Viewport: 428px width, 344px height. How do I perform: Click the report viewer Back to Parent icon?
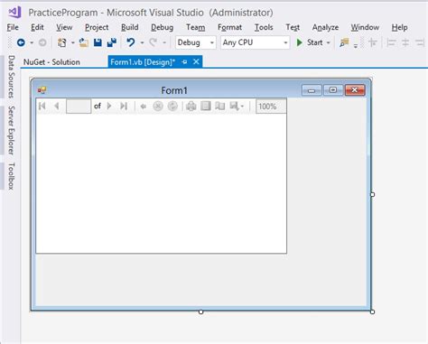(x=144, y=107)
